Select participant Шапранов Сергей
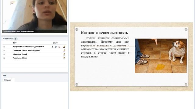 tap(20, 54)
